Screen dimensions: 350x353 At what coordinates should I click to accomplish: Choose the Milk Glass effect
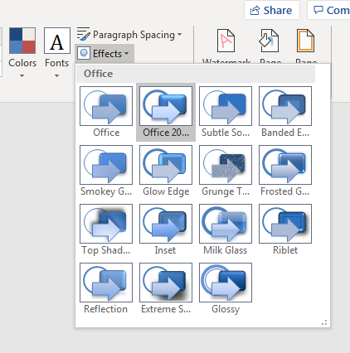[226, 230]
